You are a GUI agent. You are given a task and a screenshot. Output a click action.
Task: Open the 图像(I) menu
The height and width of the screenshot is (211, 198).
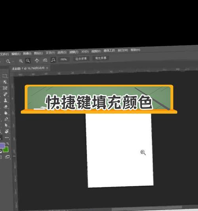[27, 53]
